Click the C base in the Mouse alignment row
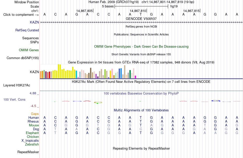This screenshot has height=158, width=243. click(x=55, y=125)
